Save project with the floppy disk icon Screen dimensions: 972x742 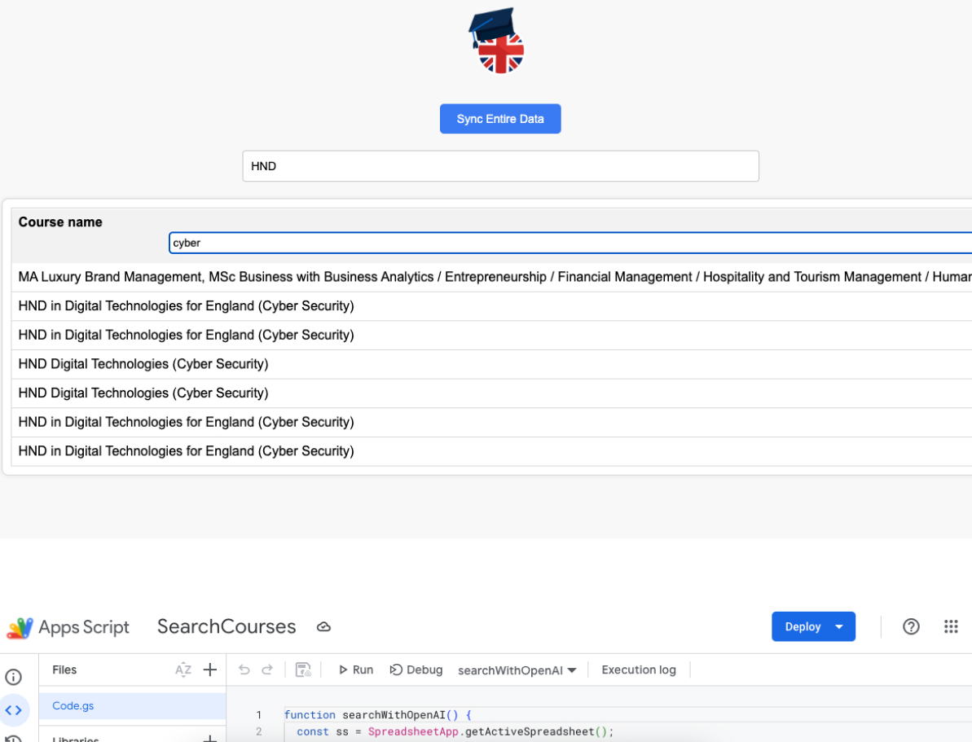(x=303, y=670)
